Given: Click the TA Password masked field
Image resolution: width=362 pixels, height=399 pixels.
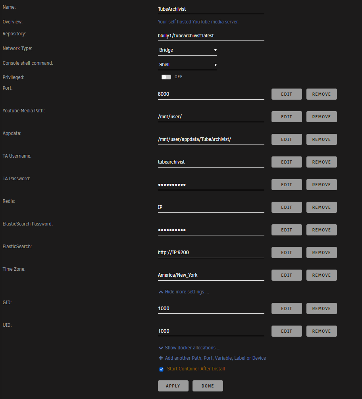Looking at the screenshot, I should 211,185.
